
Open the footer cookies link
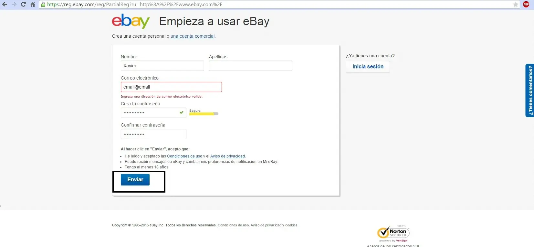click(x=291, y=225)
